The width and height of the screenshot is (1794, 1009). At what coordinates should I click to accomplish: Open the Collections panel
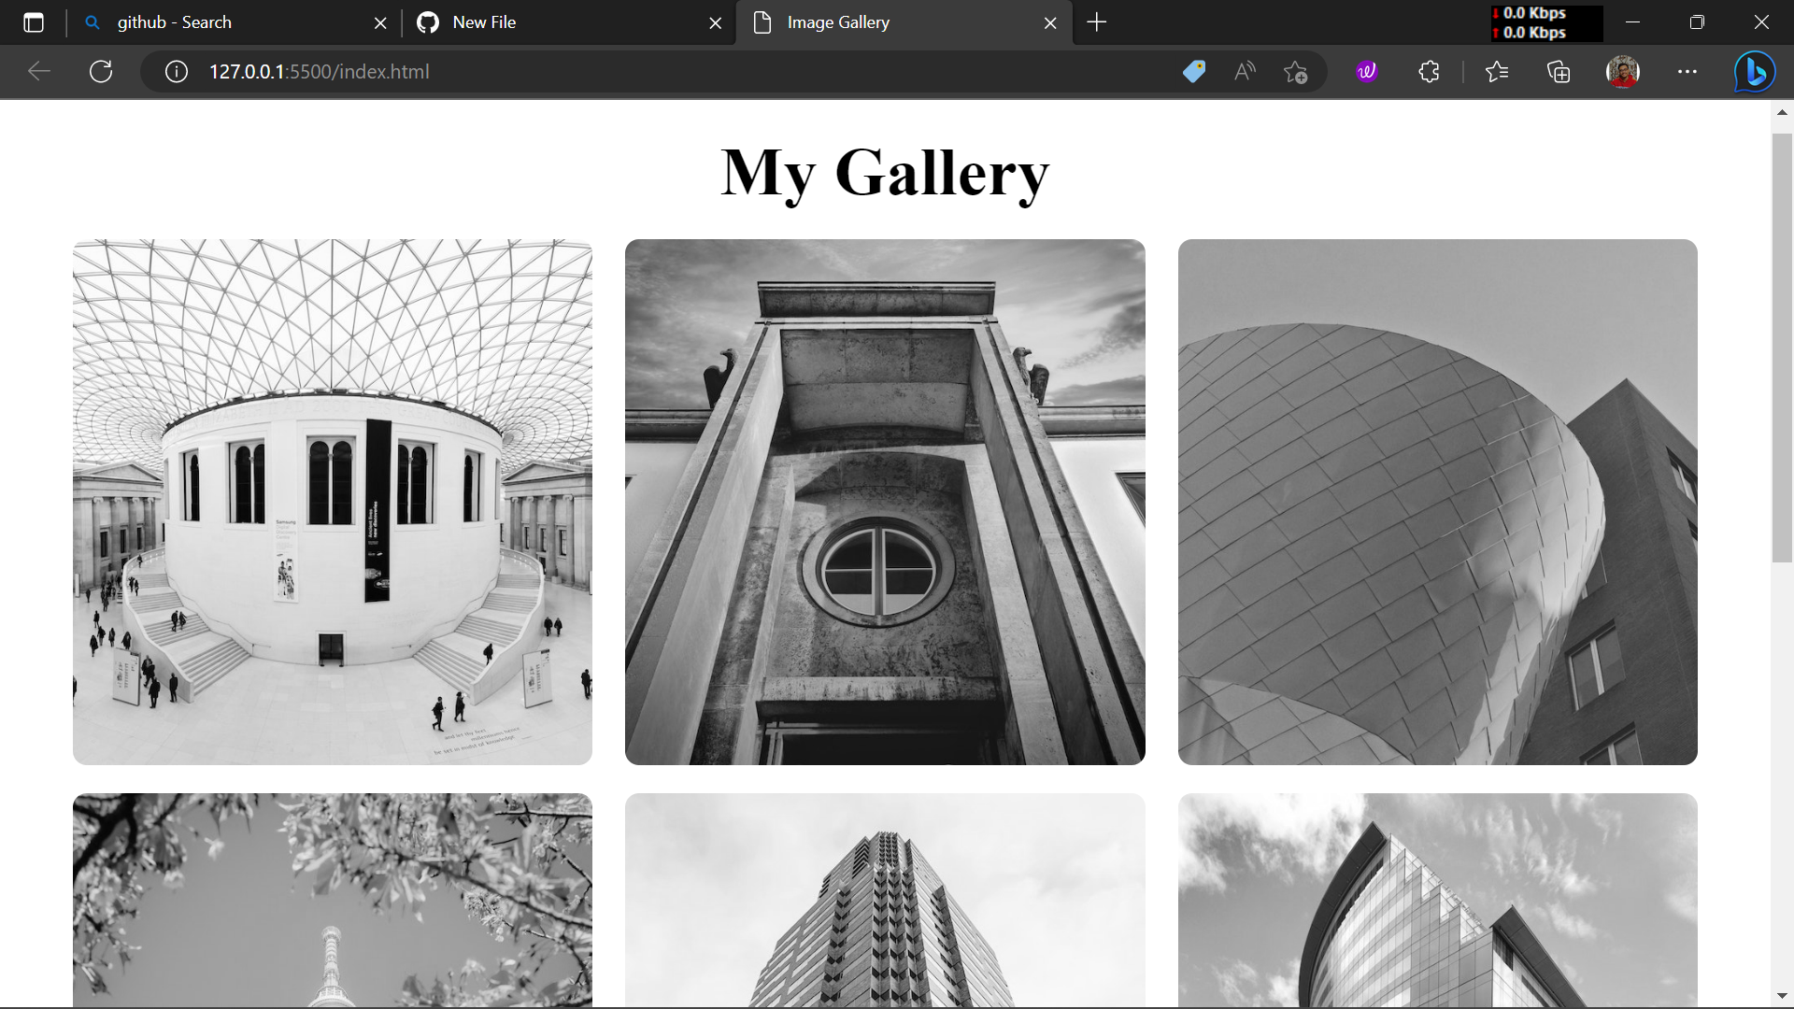(1558, 71)
